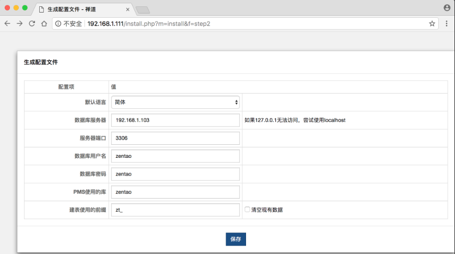Close window with red button
Viewport: 455px width, 254px height.
tap(7, 8)
